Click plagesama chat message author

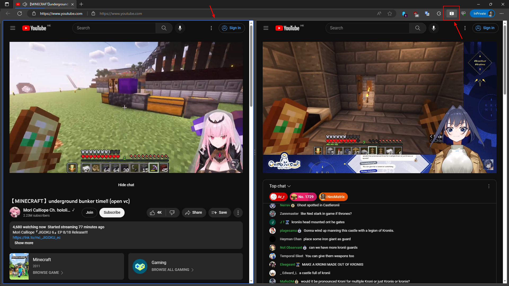coord(288,231)
